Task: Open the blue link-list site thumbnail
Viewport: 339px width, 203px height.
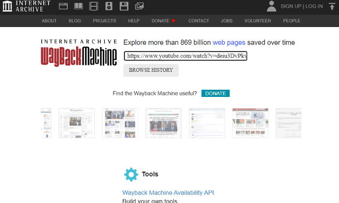Action: click(x=207, y=123)
